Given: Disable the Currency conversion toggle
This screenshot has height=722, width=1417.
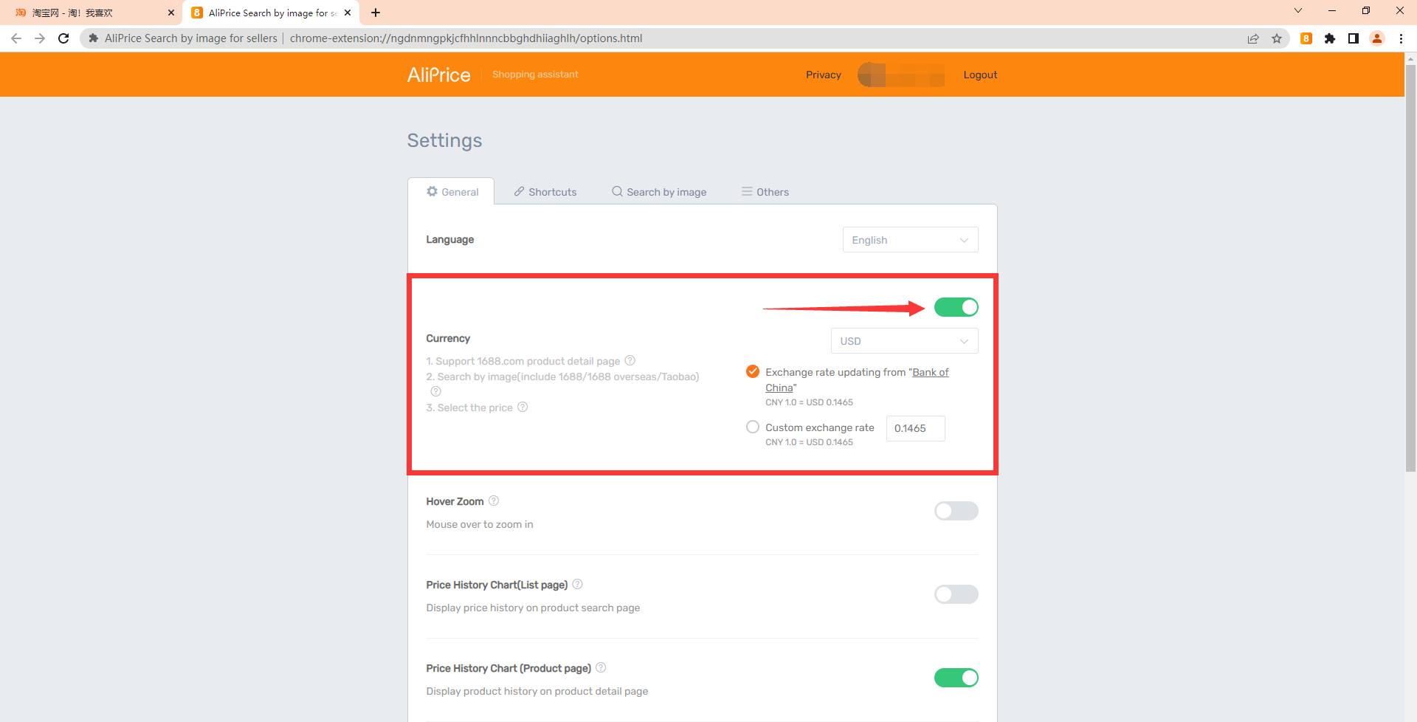Looking at the screenshot, I should (956, 307).
